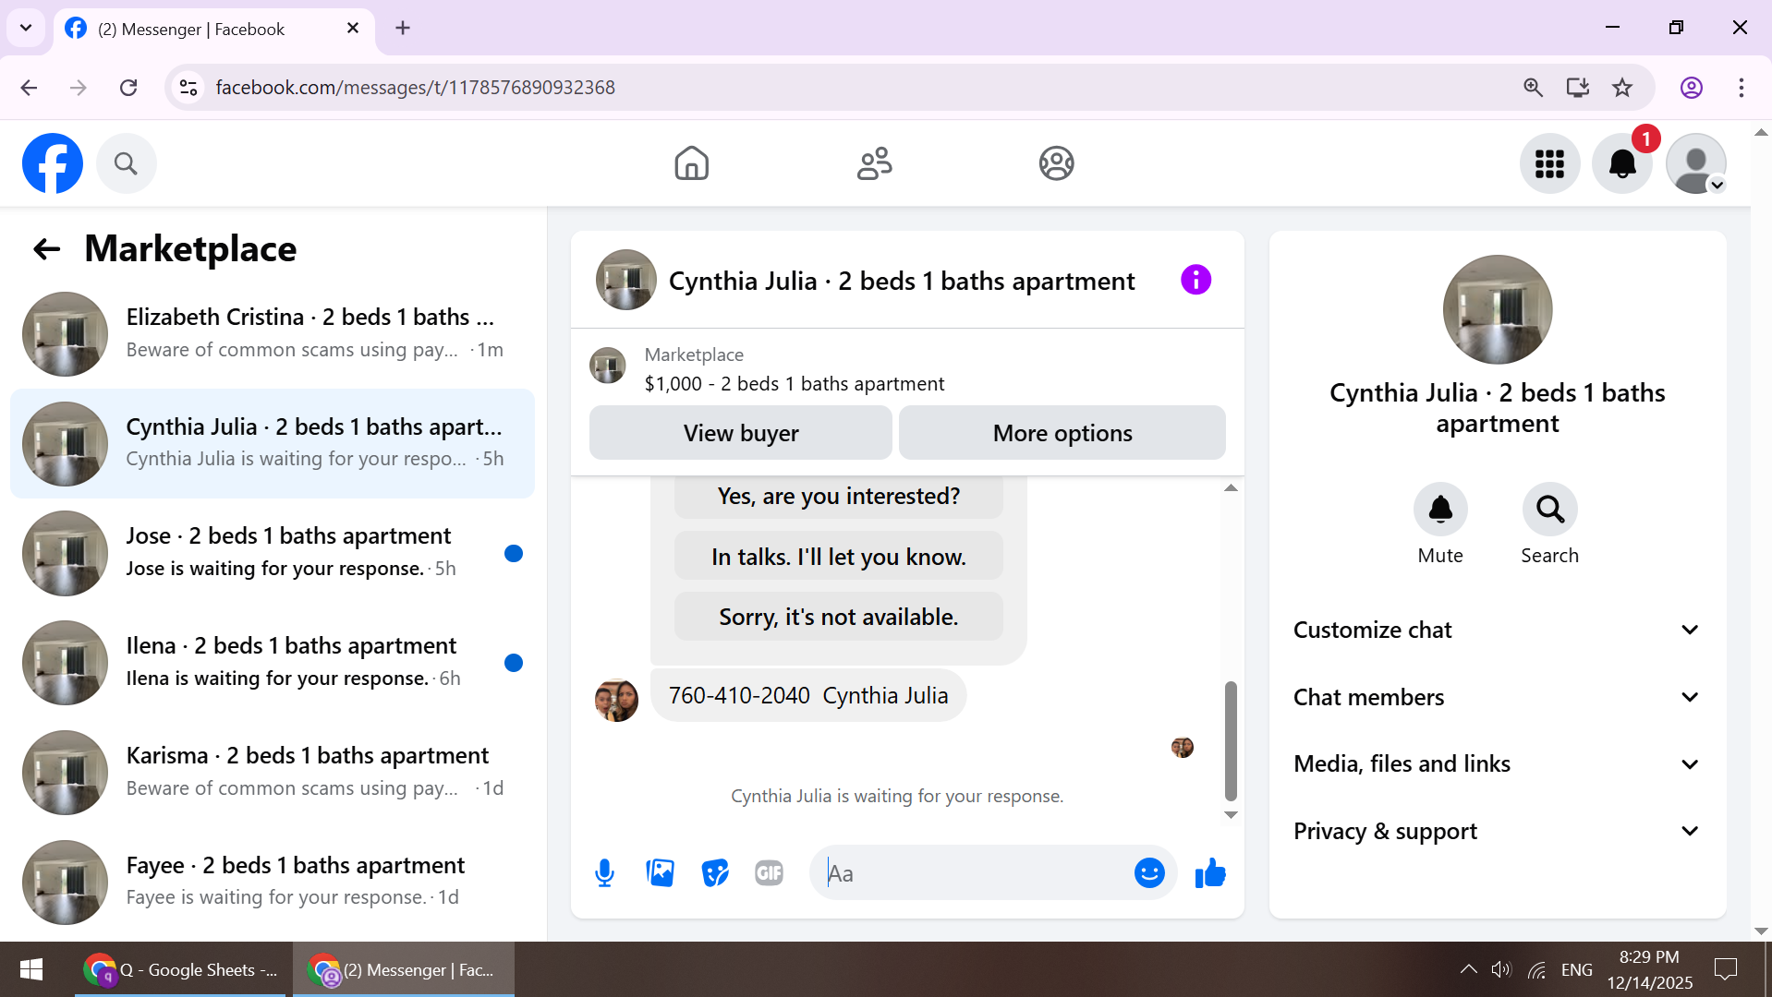
Task: Open Elizabeth Cristina conversation
Action: tap(273, 333)
